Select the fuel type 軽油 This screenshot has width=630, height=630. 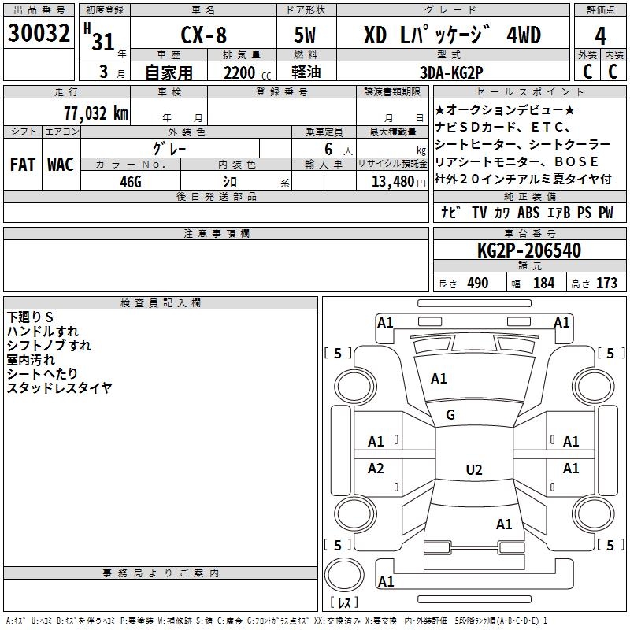point(306,72)
